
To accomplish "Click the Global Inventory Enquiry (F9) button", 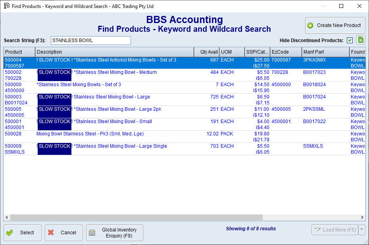I will 115,233.
